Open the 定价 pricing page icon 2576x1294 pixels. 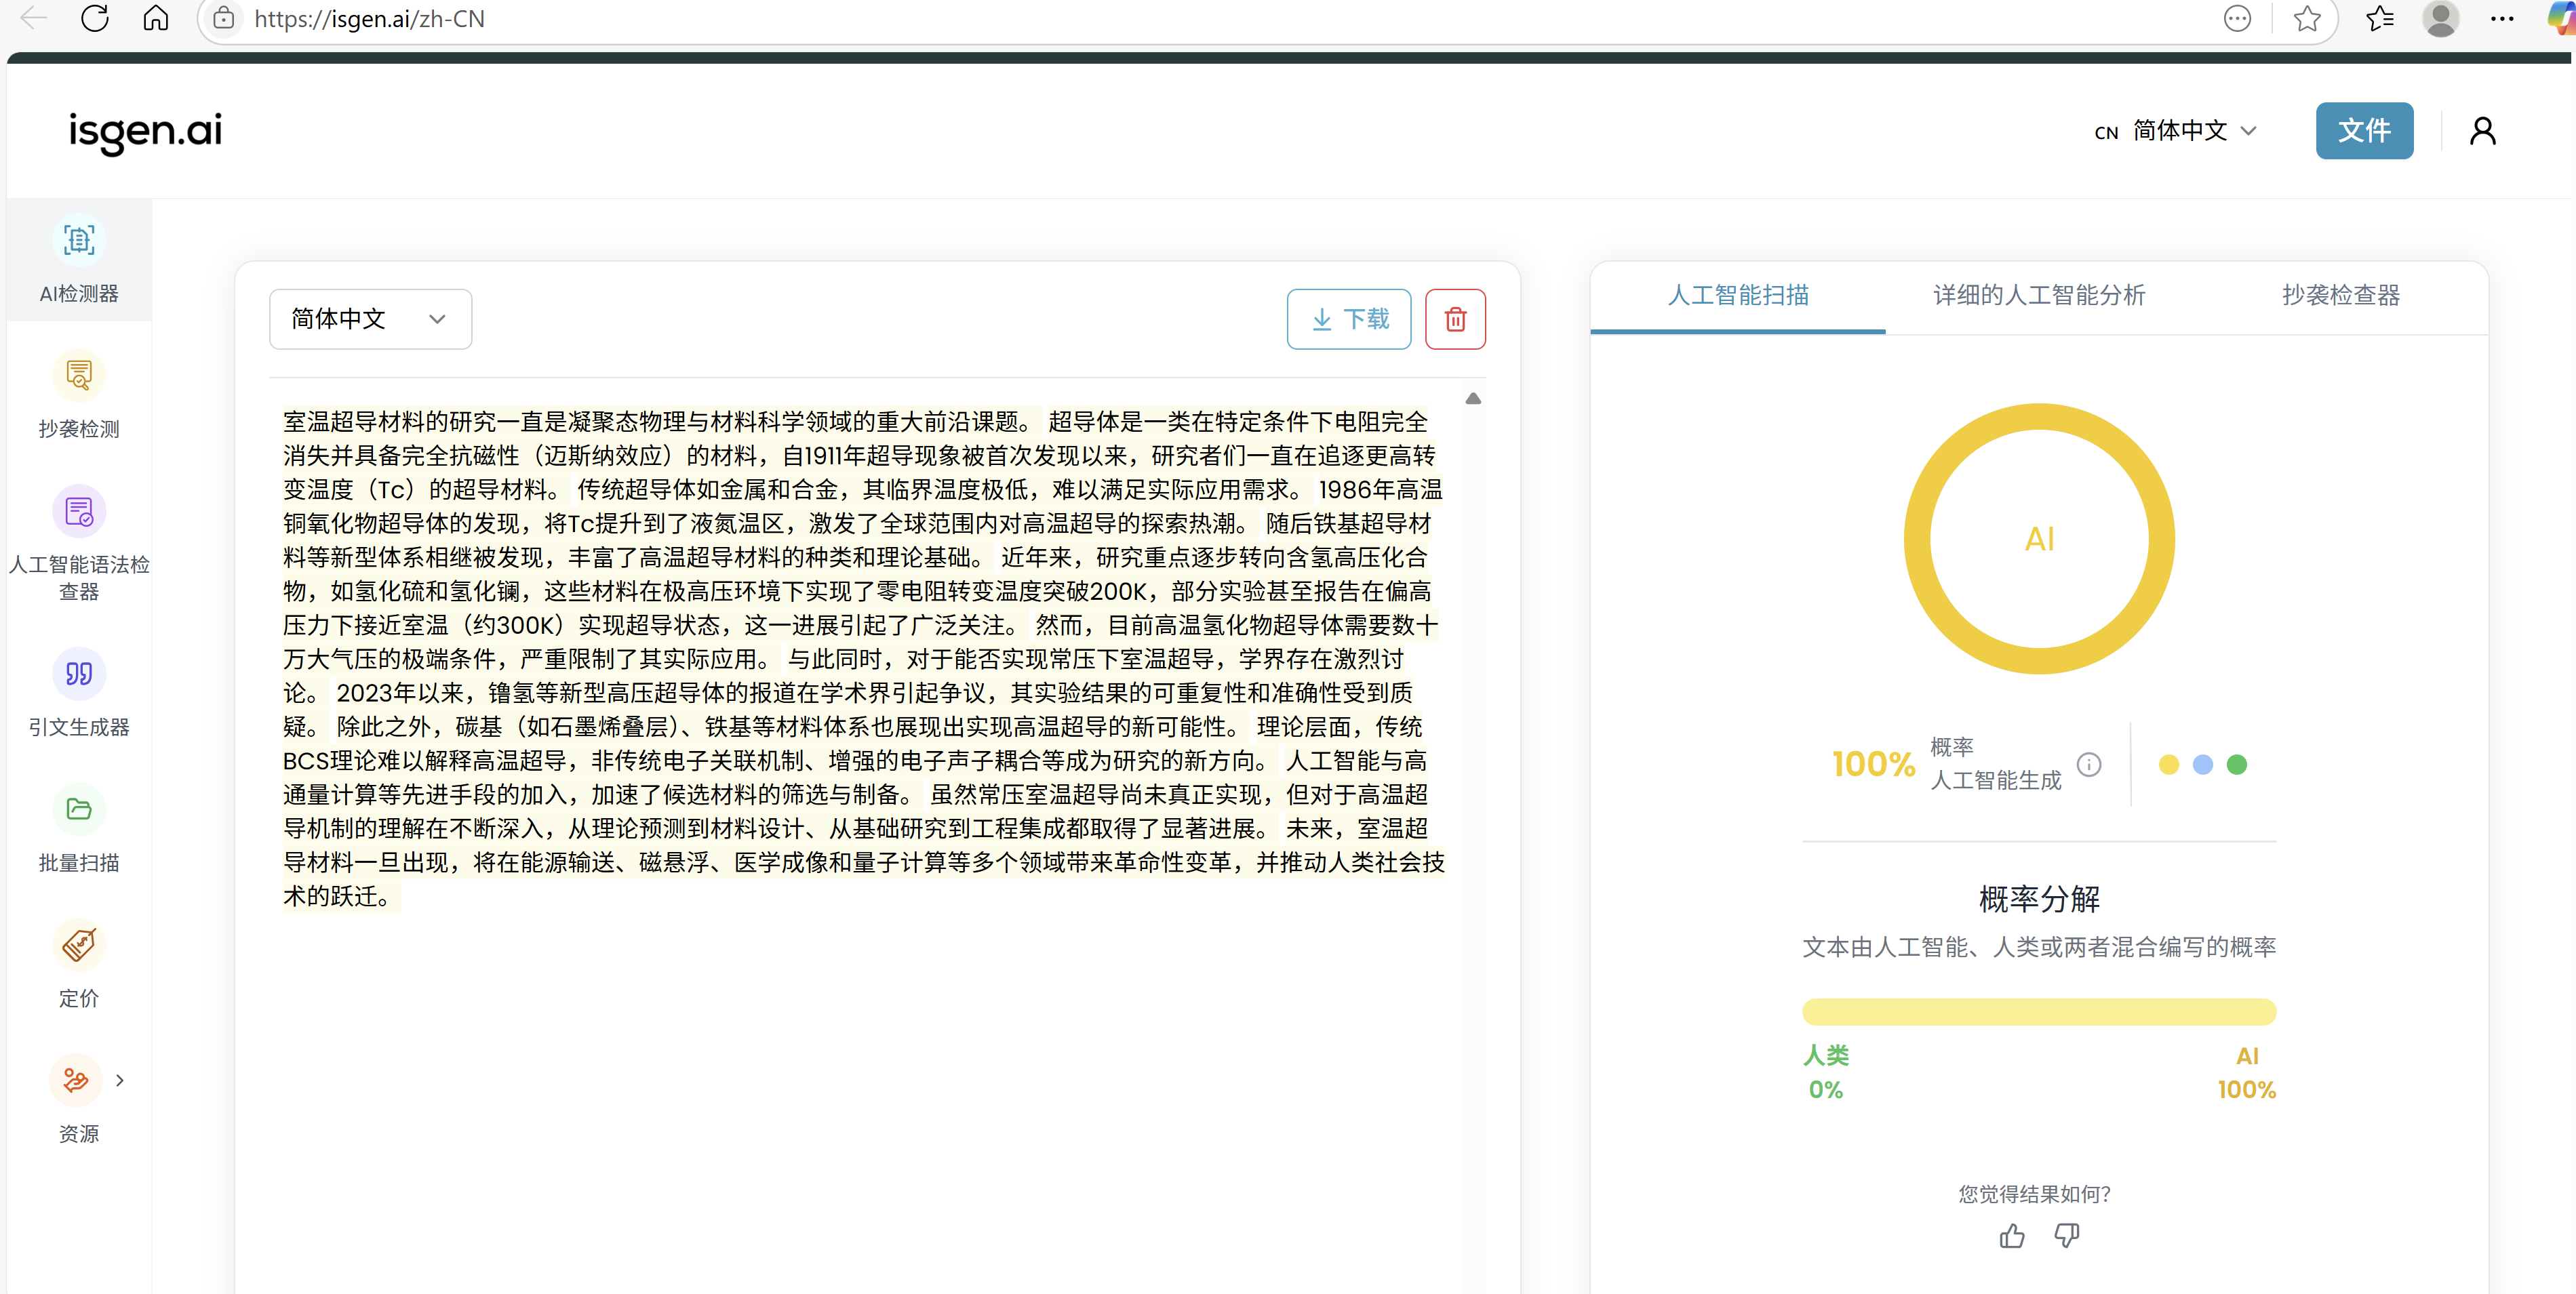(79, 945)
